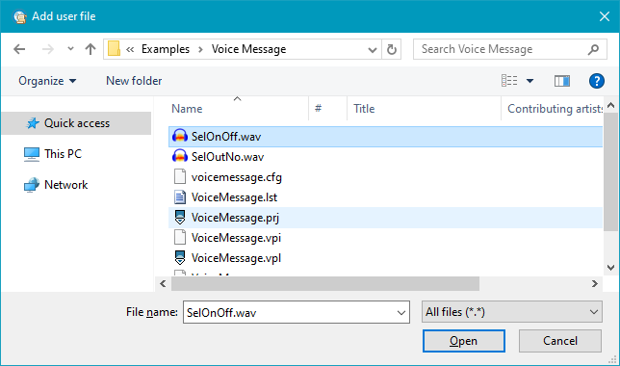
Task: Select This PC in the sidebar
Action: click(63, 154)
